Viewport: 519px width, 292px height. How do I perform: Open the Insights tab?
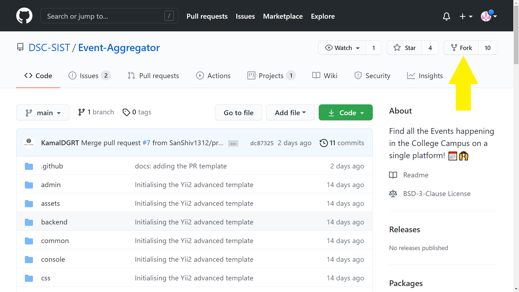[425, 76]
